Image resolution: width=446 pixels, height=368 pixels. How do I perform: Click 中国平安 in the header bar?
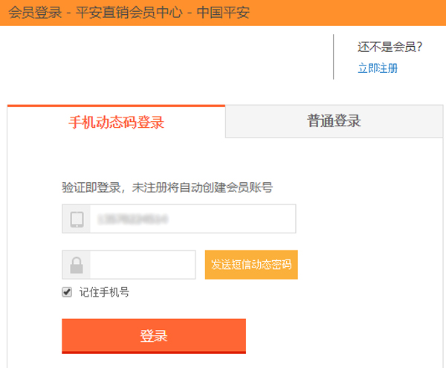point(222,13)
